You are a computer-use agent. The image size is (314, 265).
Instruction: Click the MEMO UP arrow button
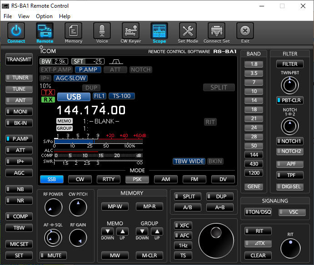(122, 231)
